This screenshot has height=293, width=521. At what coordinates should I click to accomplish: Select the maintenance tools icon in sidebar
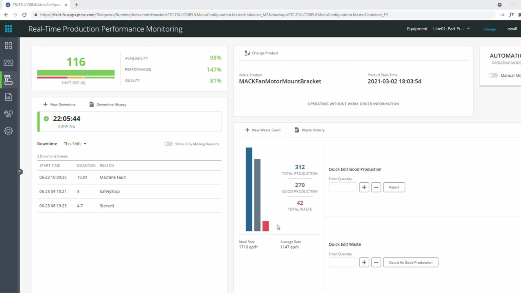pos(8,114)
